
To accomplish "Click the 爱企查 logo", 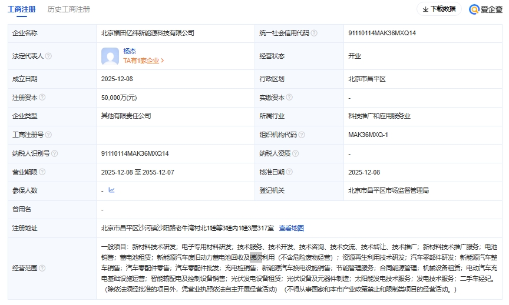I will [485, 9].
